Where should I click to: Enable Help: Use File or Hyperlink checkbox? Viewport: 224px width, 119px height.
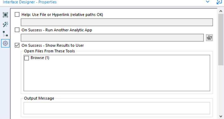(17, 15)
